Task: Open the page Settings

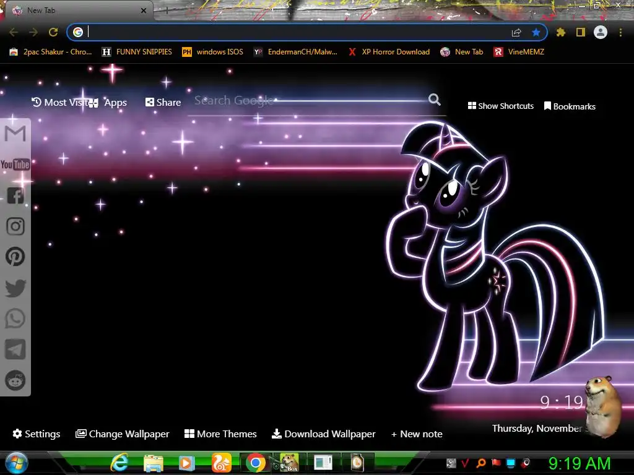Action: tap(37, 434)
